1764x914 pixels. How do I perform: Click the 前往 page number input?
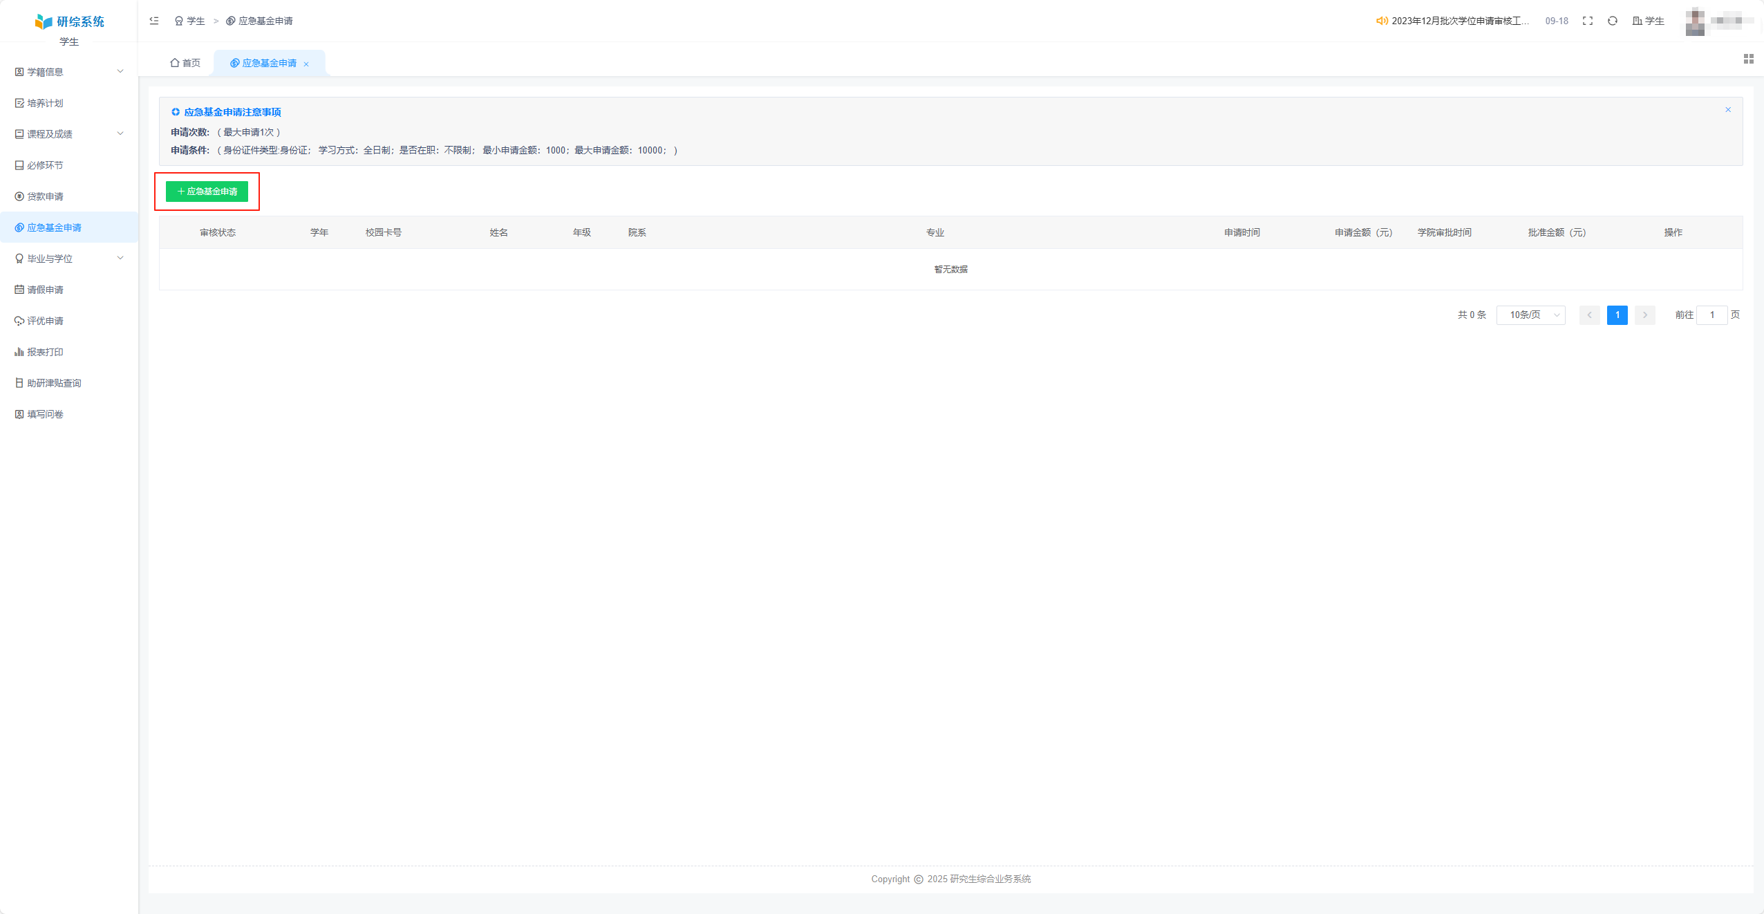click(x=1711, y=315)
